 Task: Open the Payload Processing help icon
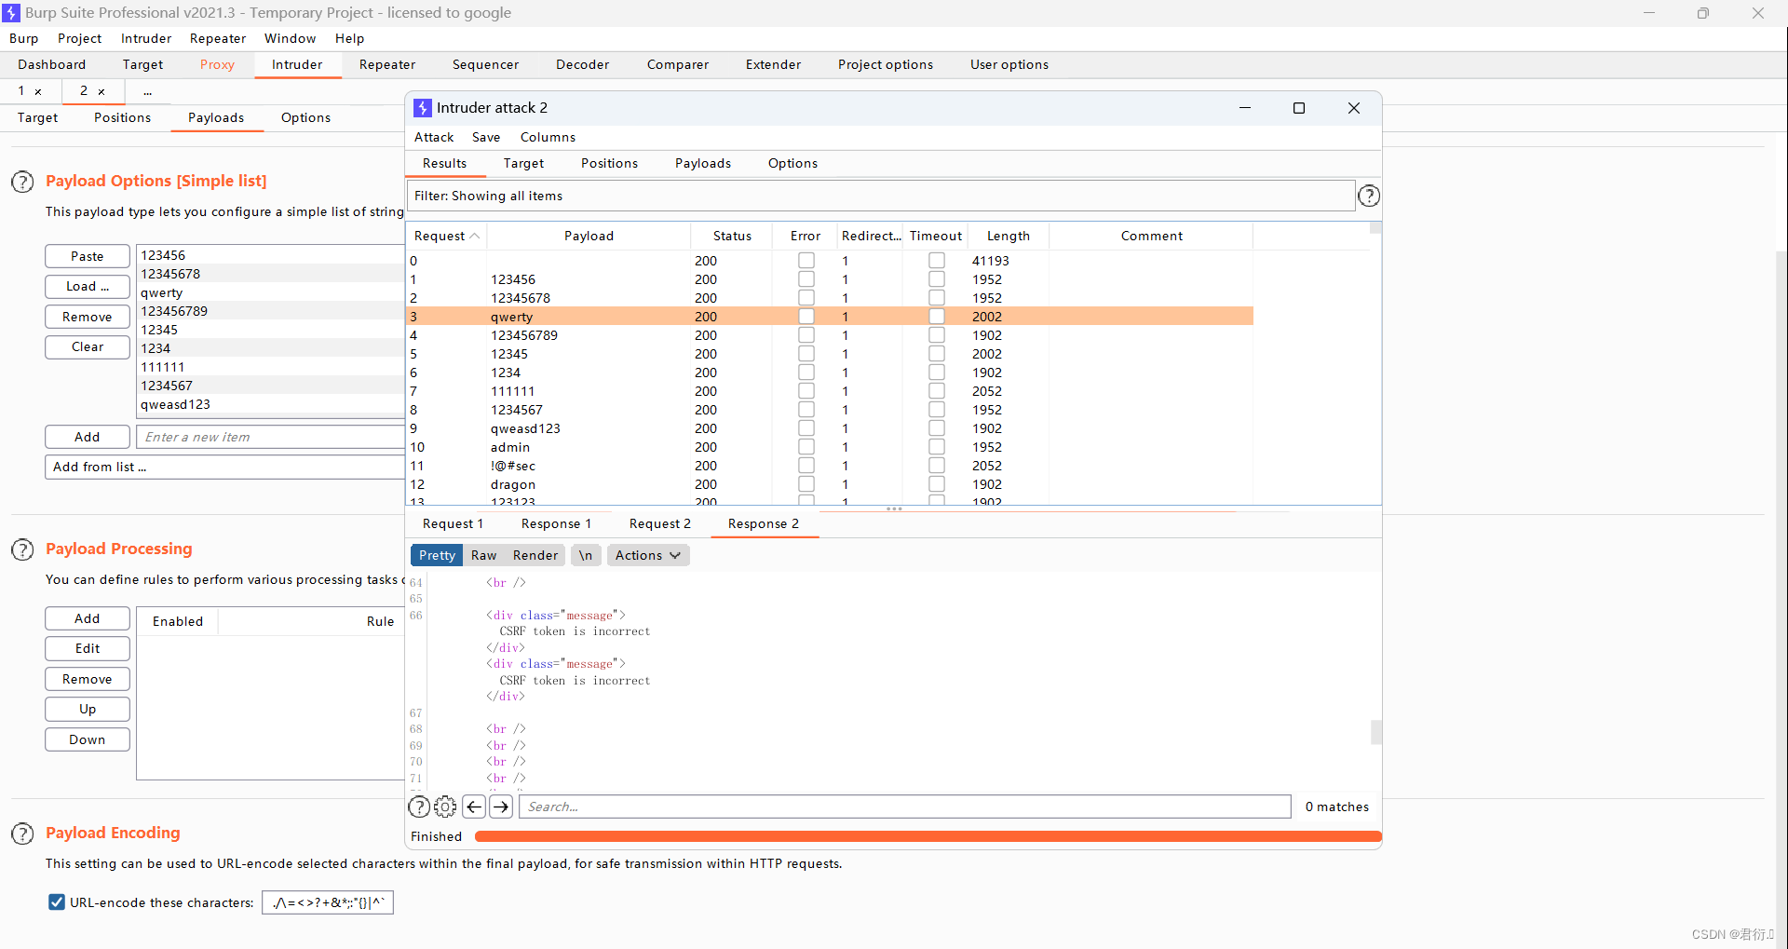22,549
